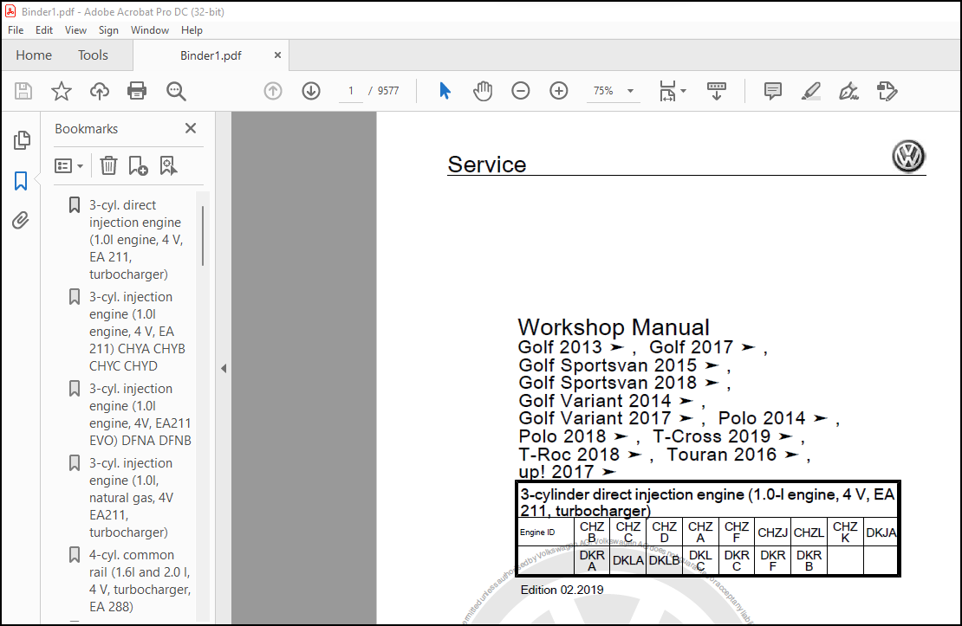Image resolution: width=962 pixels, height=626 pixels.
Task: Click the scrolling mode icon
Action: click(716, 91)
